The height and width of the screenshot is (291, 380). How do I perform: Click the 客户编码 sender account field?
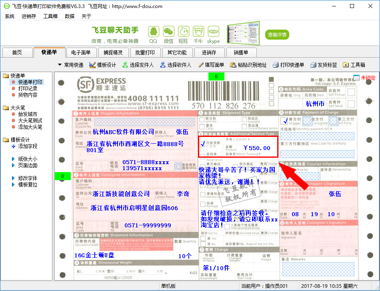(x=144, y=122)
